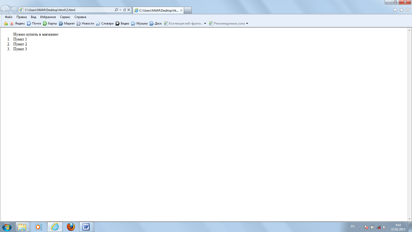Open the Карты favorites link
Image resolution: width=412 pixels, height=232 pixels.
tap(50, 23)
